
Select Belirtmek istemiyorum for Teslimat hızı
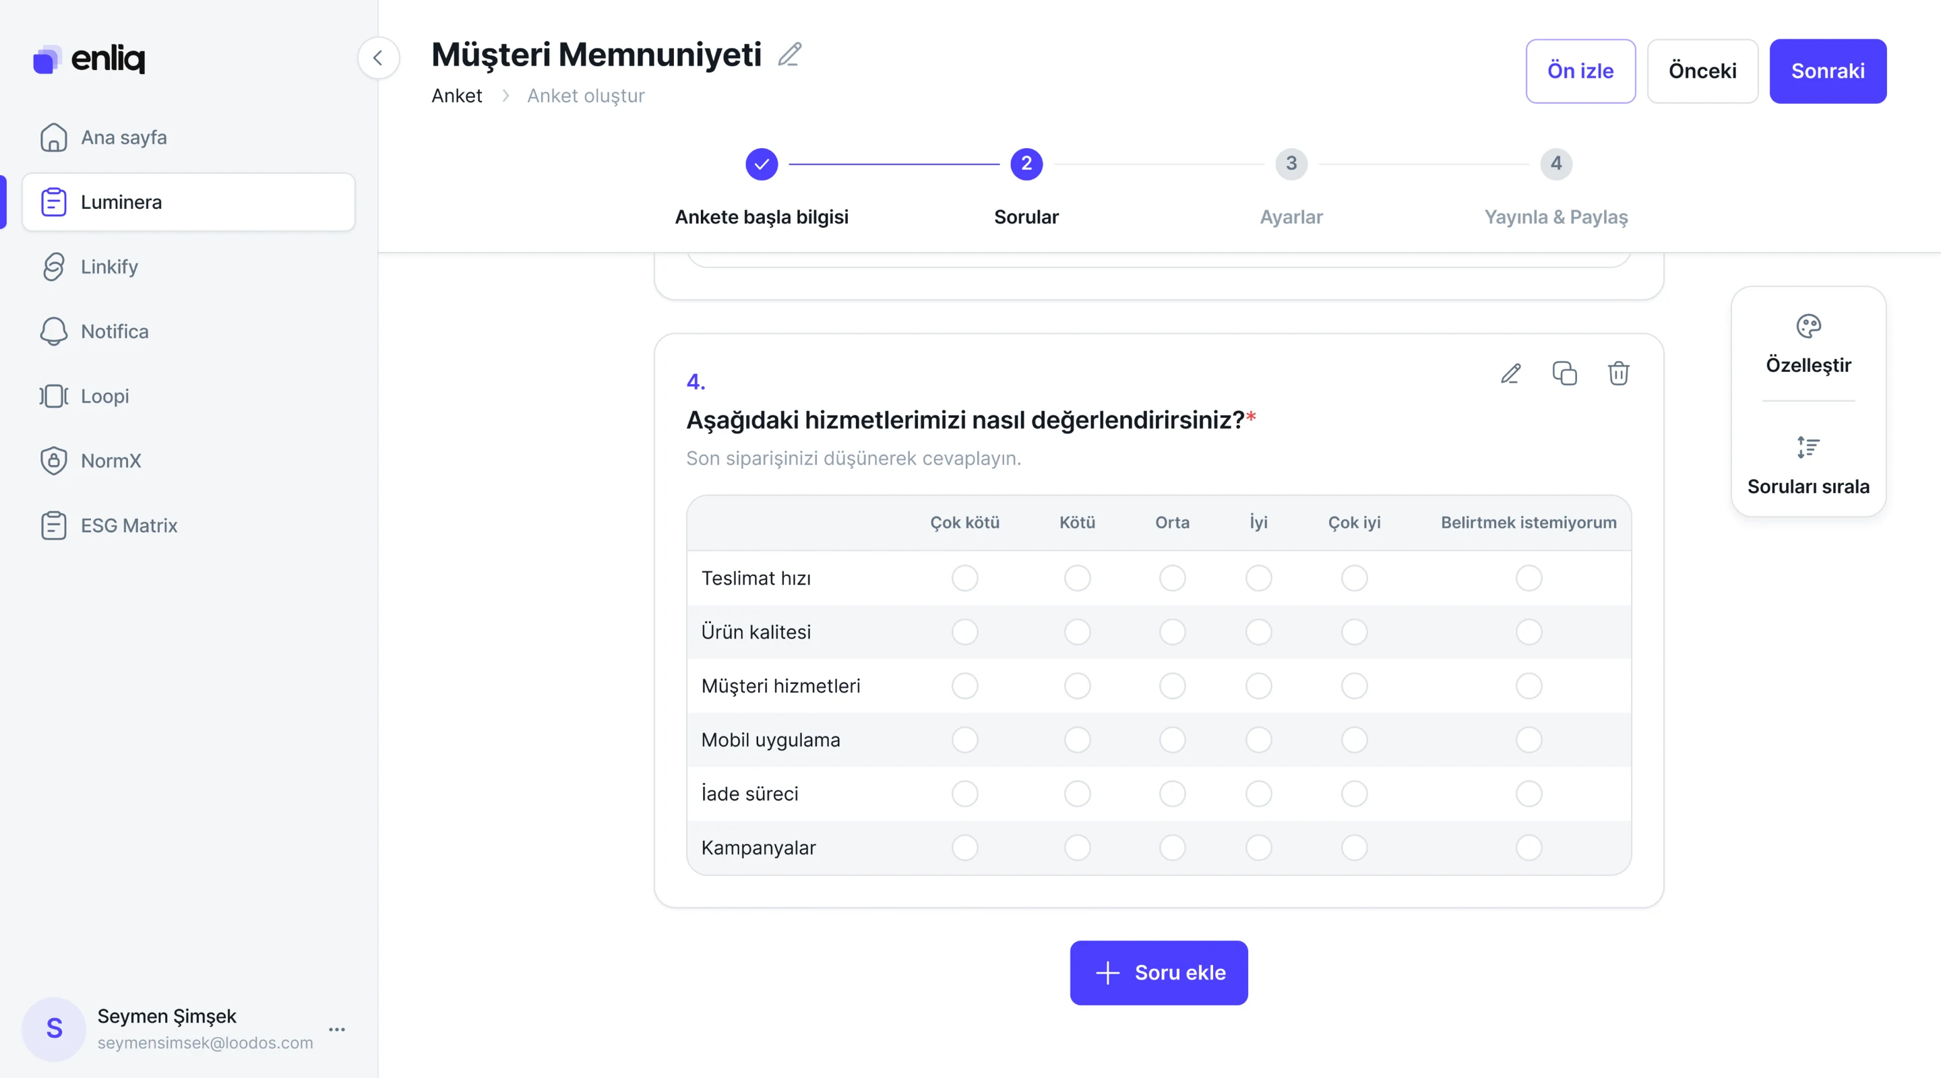pos(1529,579)
